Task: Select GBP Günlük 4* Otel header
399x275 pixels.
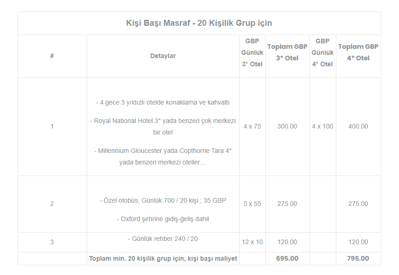Action: (323, 53)
